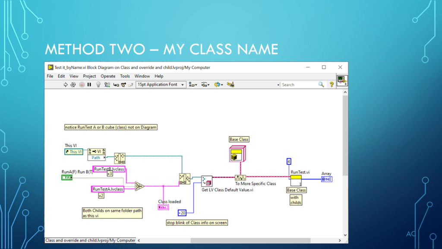Image resolution: width=442 pixels, height=249 pixels.
Task: Click the Path property of the VI node
Action: 96,158
